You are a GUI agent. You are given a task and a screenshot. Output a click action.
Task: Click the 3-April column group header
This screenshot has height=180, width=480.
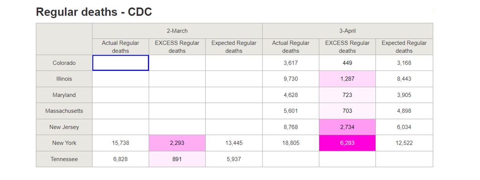pyautogui.click(x=348, y=31)
